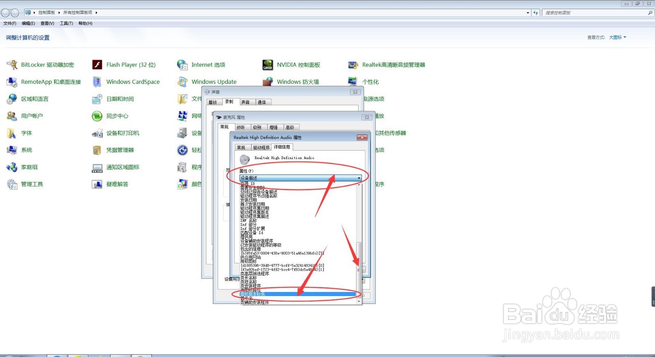
Task: Click dropdown list scroll-down arrow
Action: click(359, 301)
